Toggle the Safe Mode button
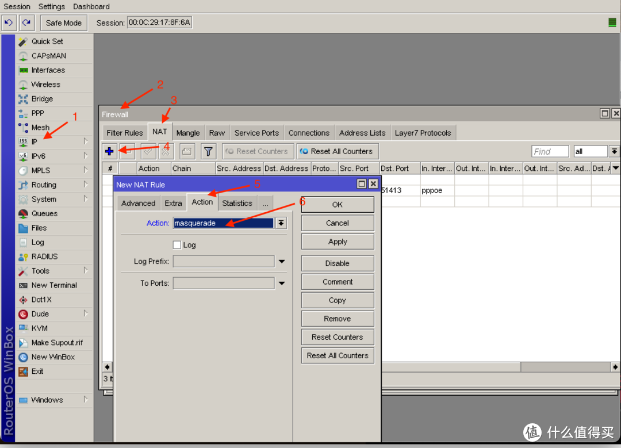The width and height of the screenshot is (621, 448). 64,23
